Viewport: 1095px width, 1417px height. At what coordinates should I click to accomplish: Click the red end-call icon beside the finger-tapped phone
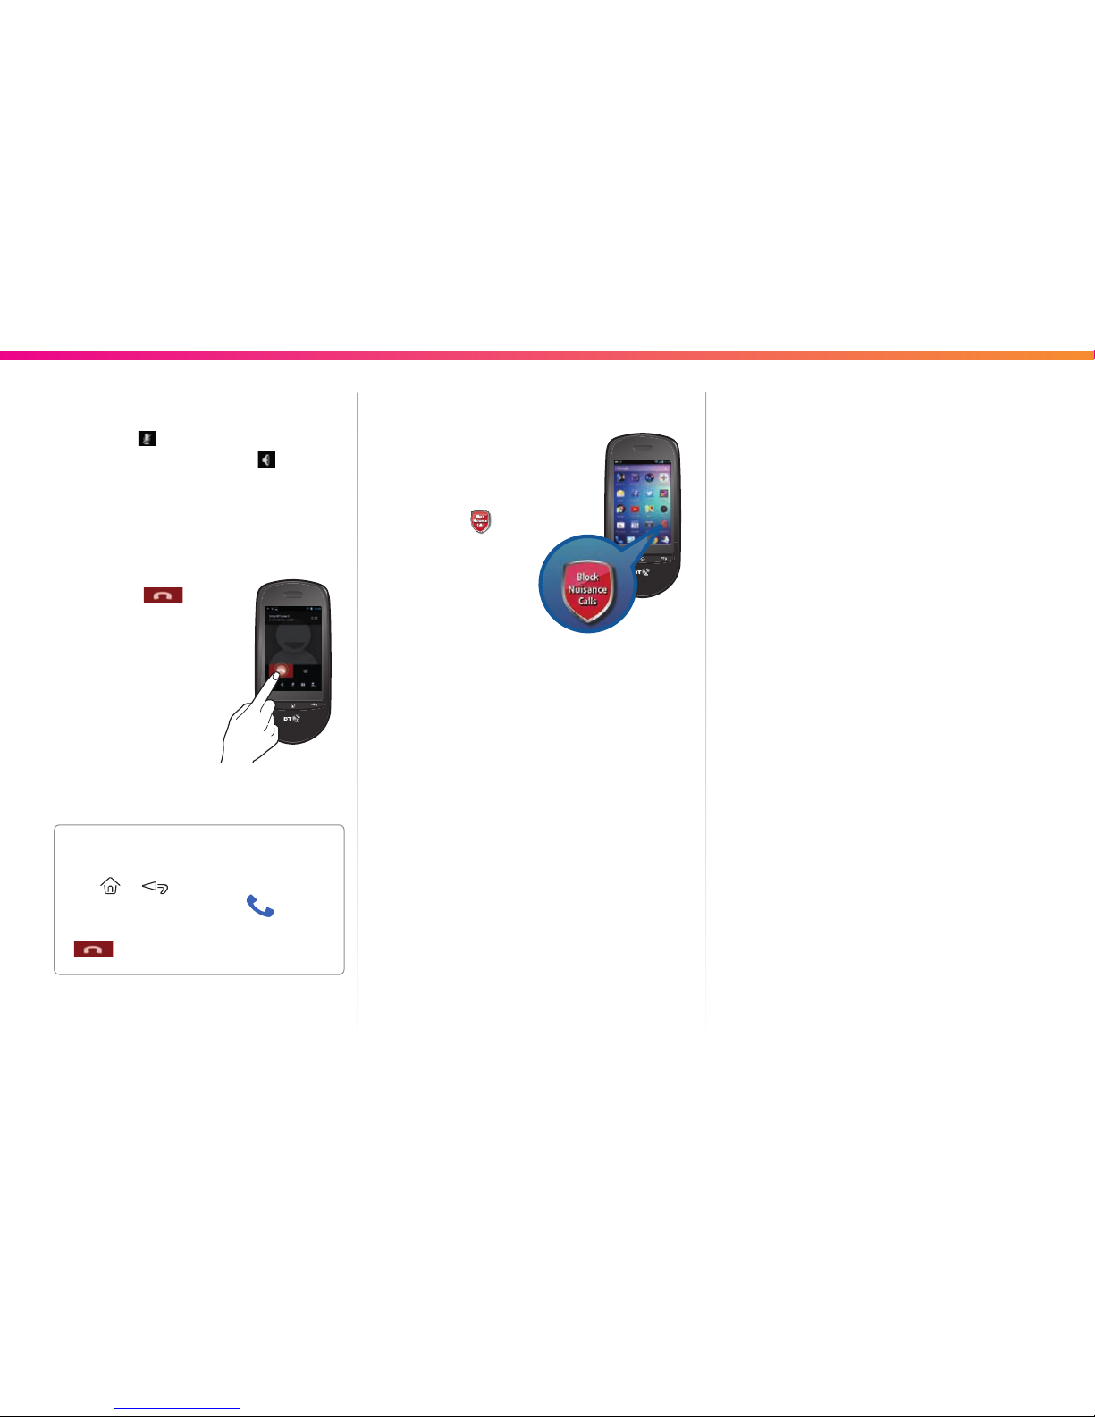click(x=163, y=595)
